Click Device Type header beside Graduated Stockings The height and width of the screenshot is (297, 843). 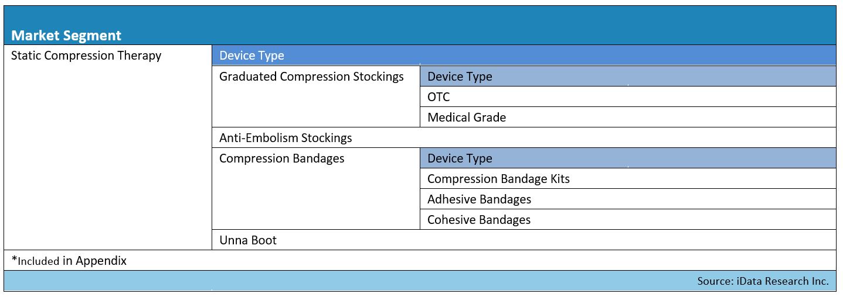pos(628,76)
